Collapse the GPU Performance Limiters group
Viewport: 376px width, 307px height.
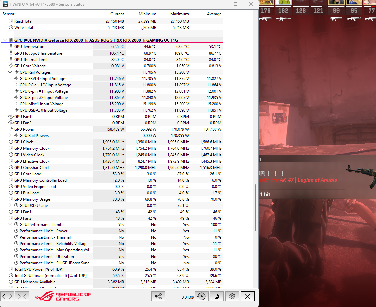pos(10,225)
